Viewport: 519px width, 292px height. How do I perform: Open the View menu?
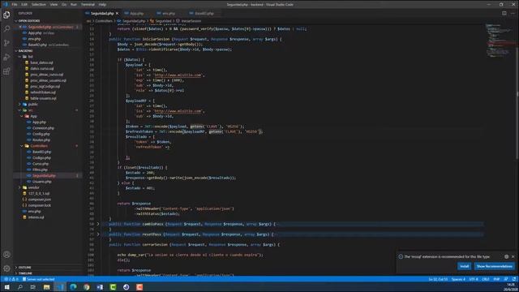[54, 5]
